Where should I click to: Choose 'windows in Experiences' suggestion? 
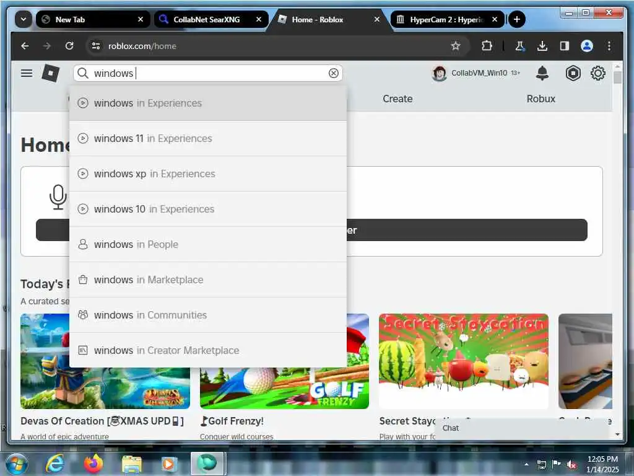[x=208, y=104]
